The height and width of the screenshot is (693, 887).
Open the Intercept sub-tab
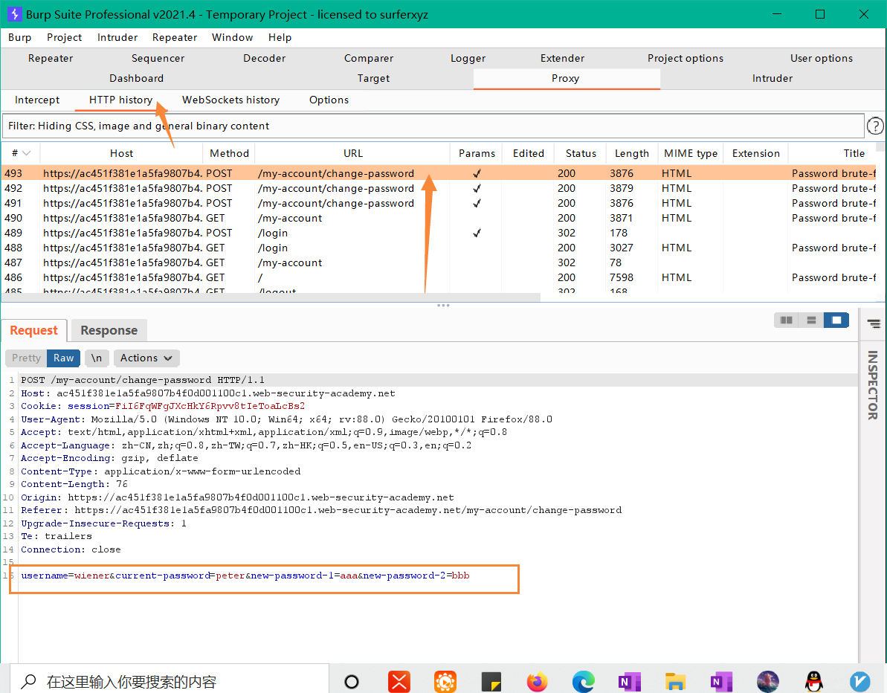point(36,100)
